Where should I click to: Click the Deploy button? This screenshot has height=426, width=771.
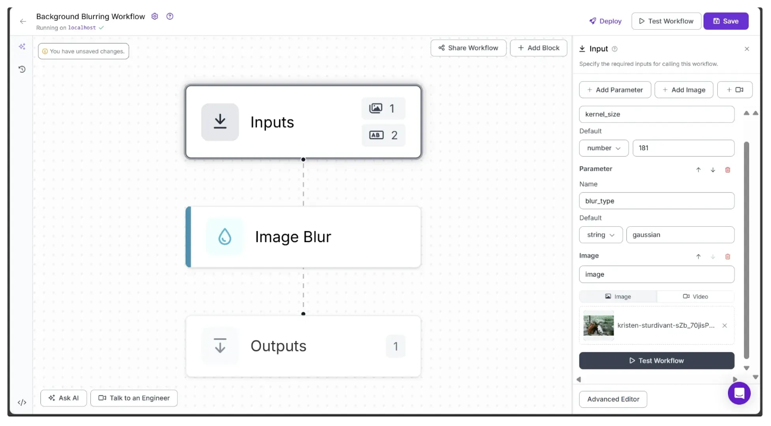(605, 21)
